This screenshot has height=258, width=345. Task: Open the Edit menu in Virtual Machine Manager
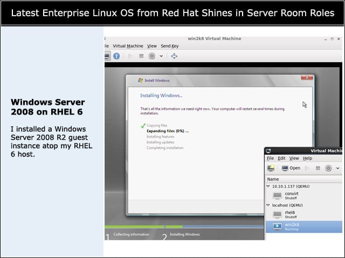(281, 158)
